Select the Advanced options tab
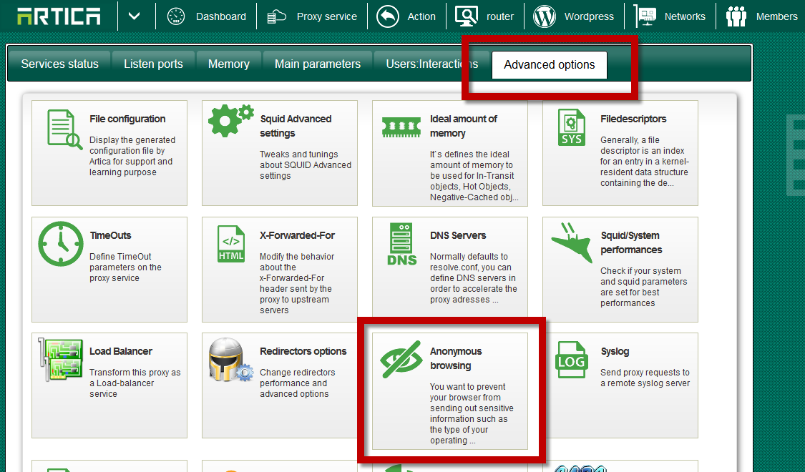 [550, 64]
